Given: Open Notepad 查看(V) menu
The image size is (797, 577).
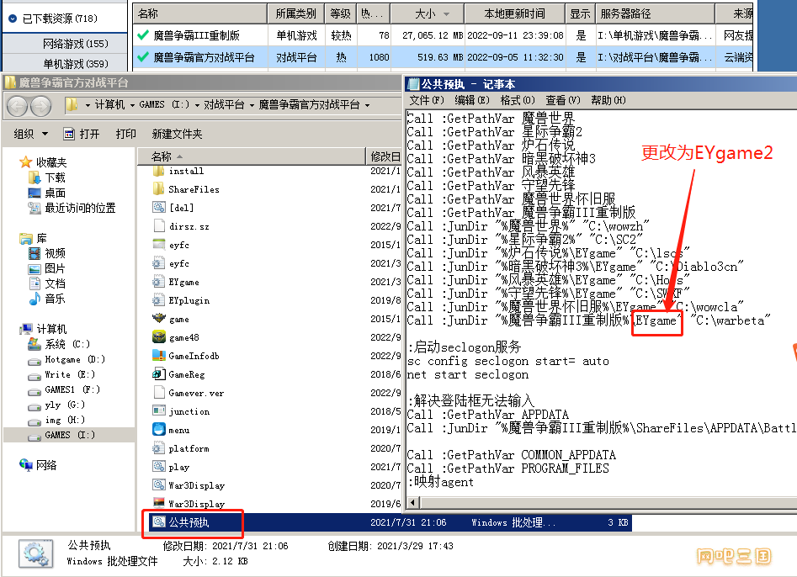Looking at the screenshot, I should [x=563, y=101].
